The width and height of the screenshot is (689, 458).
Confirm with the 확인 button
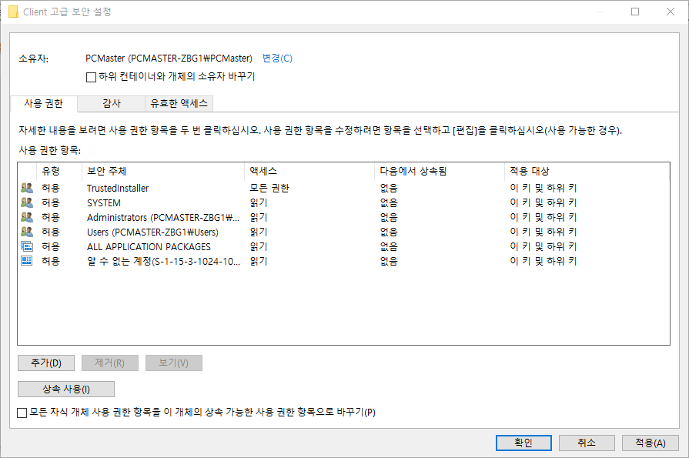pyautogui.click(x=523, y=443)
